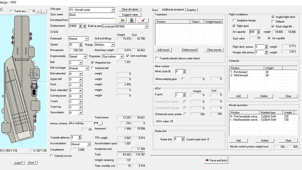Click Delete in the Missile launchers panel

[x=265, y=140]
